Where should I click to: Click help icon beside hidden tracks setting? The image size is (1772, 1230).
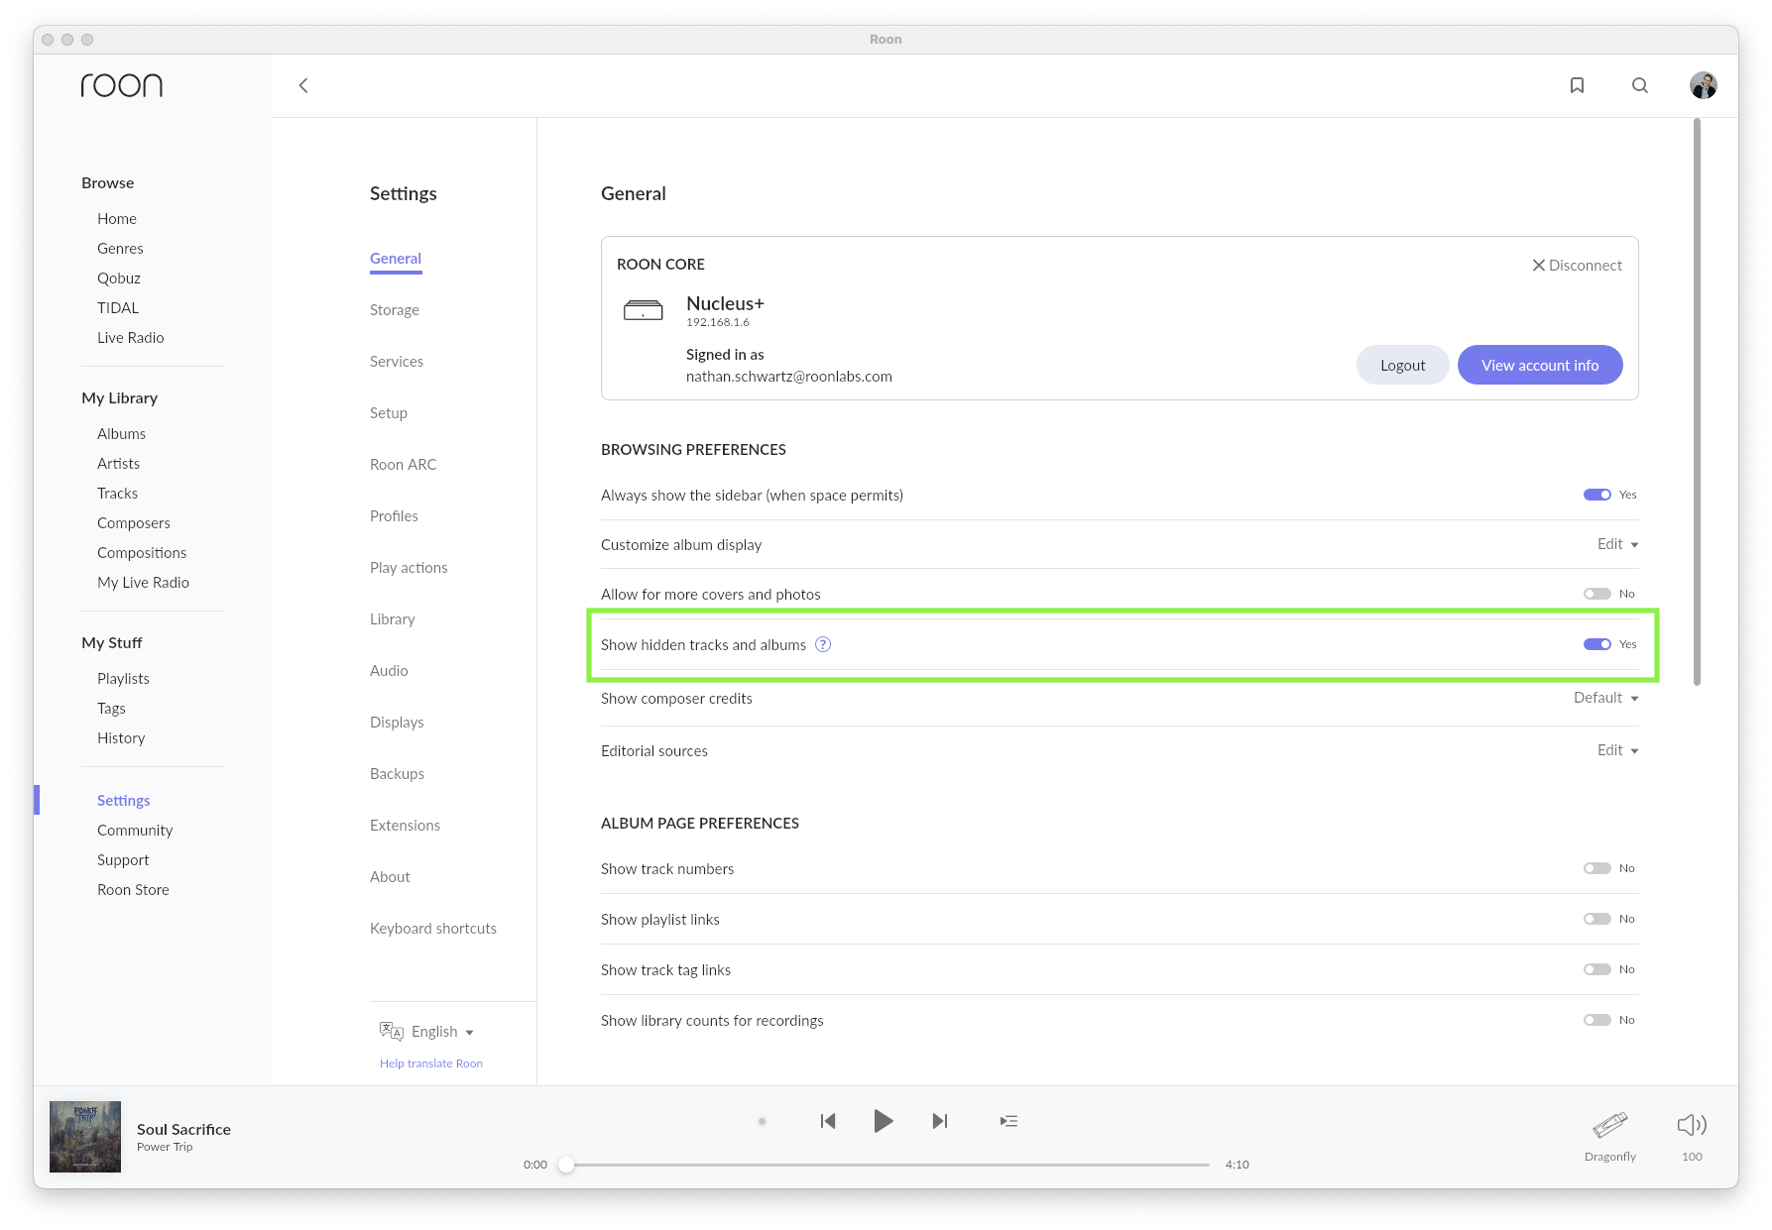pos(823,644)
